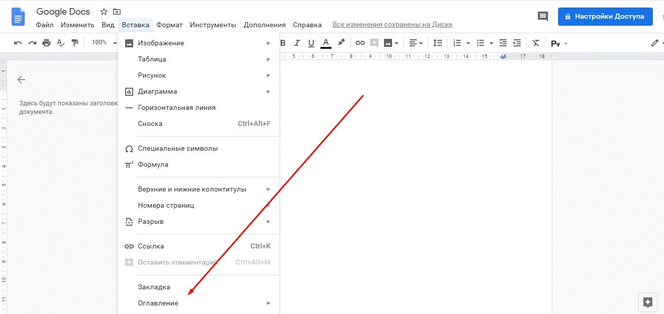Open the Формат menu
Screen dimensions: 664x314
[170, 25]
